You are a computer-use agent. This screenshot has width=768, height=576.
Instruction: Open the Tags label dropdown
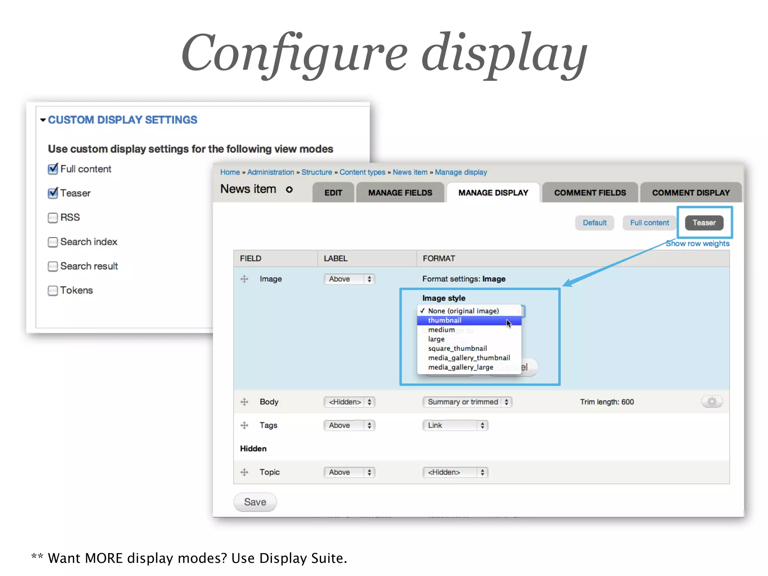click(349, 425)
